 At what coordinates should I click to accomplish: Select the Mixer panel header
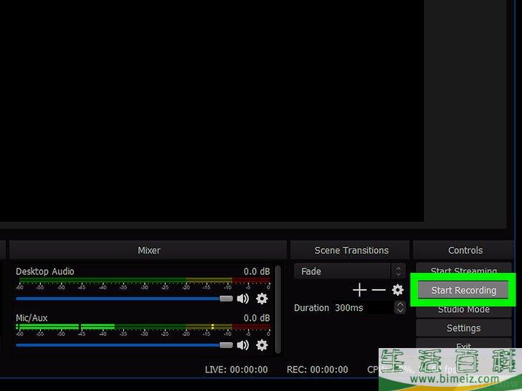pos(149,250)
